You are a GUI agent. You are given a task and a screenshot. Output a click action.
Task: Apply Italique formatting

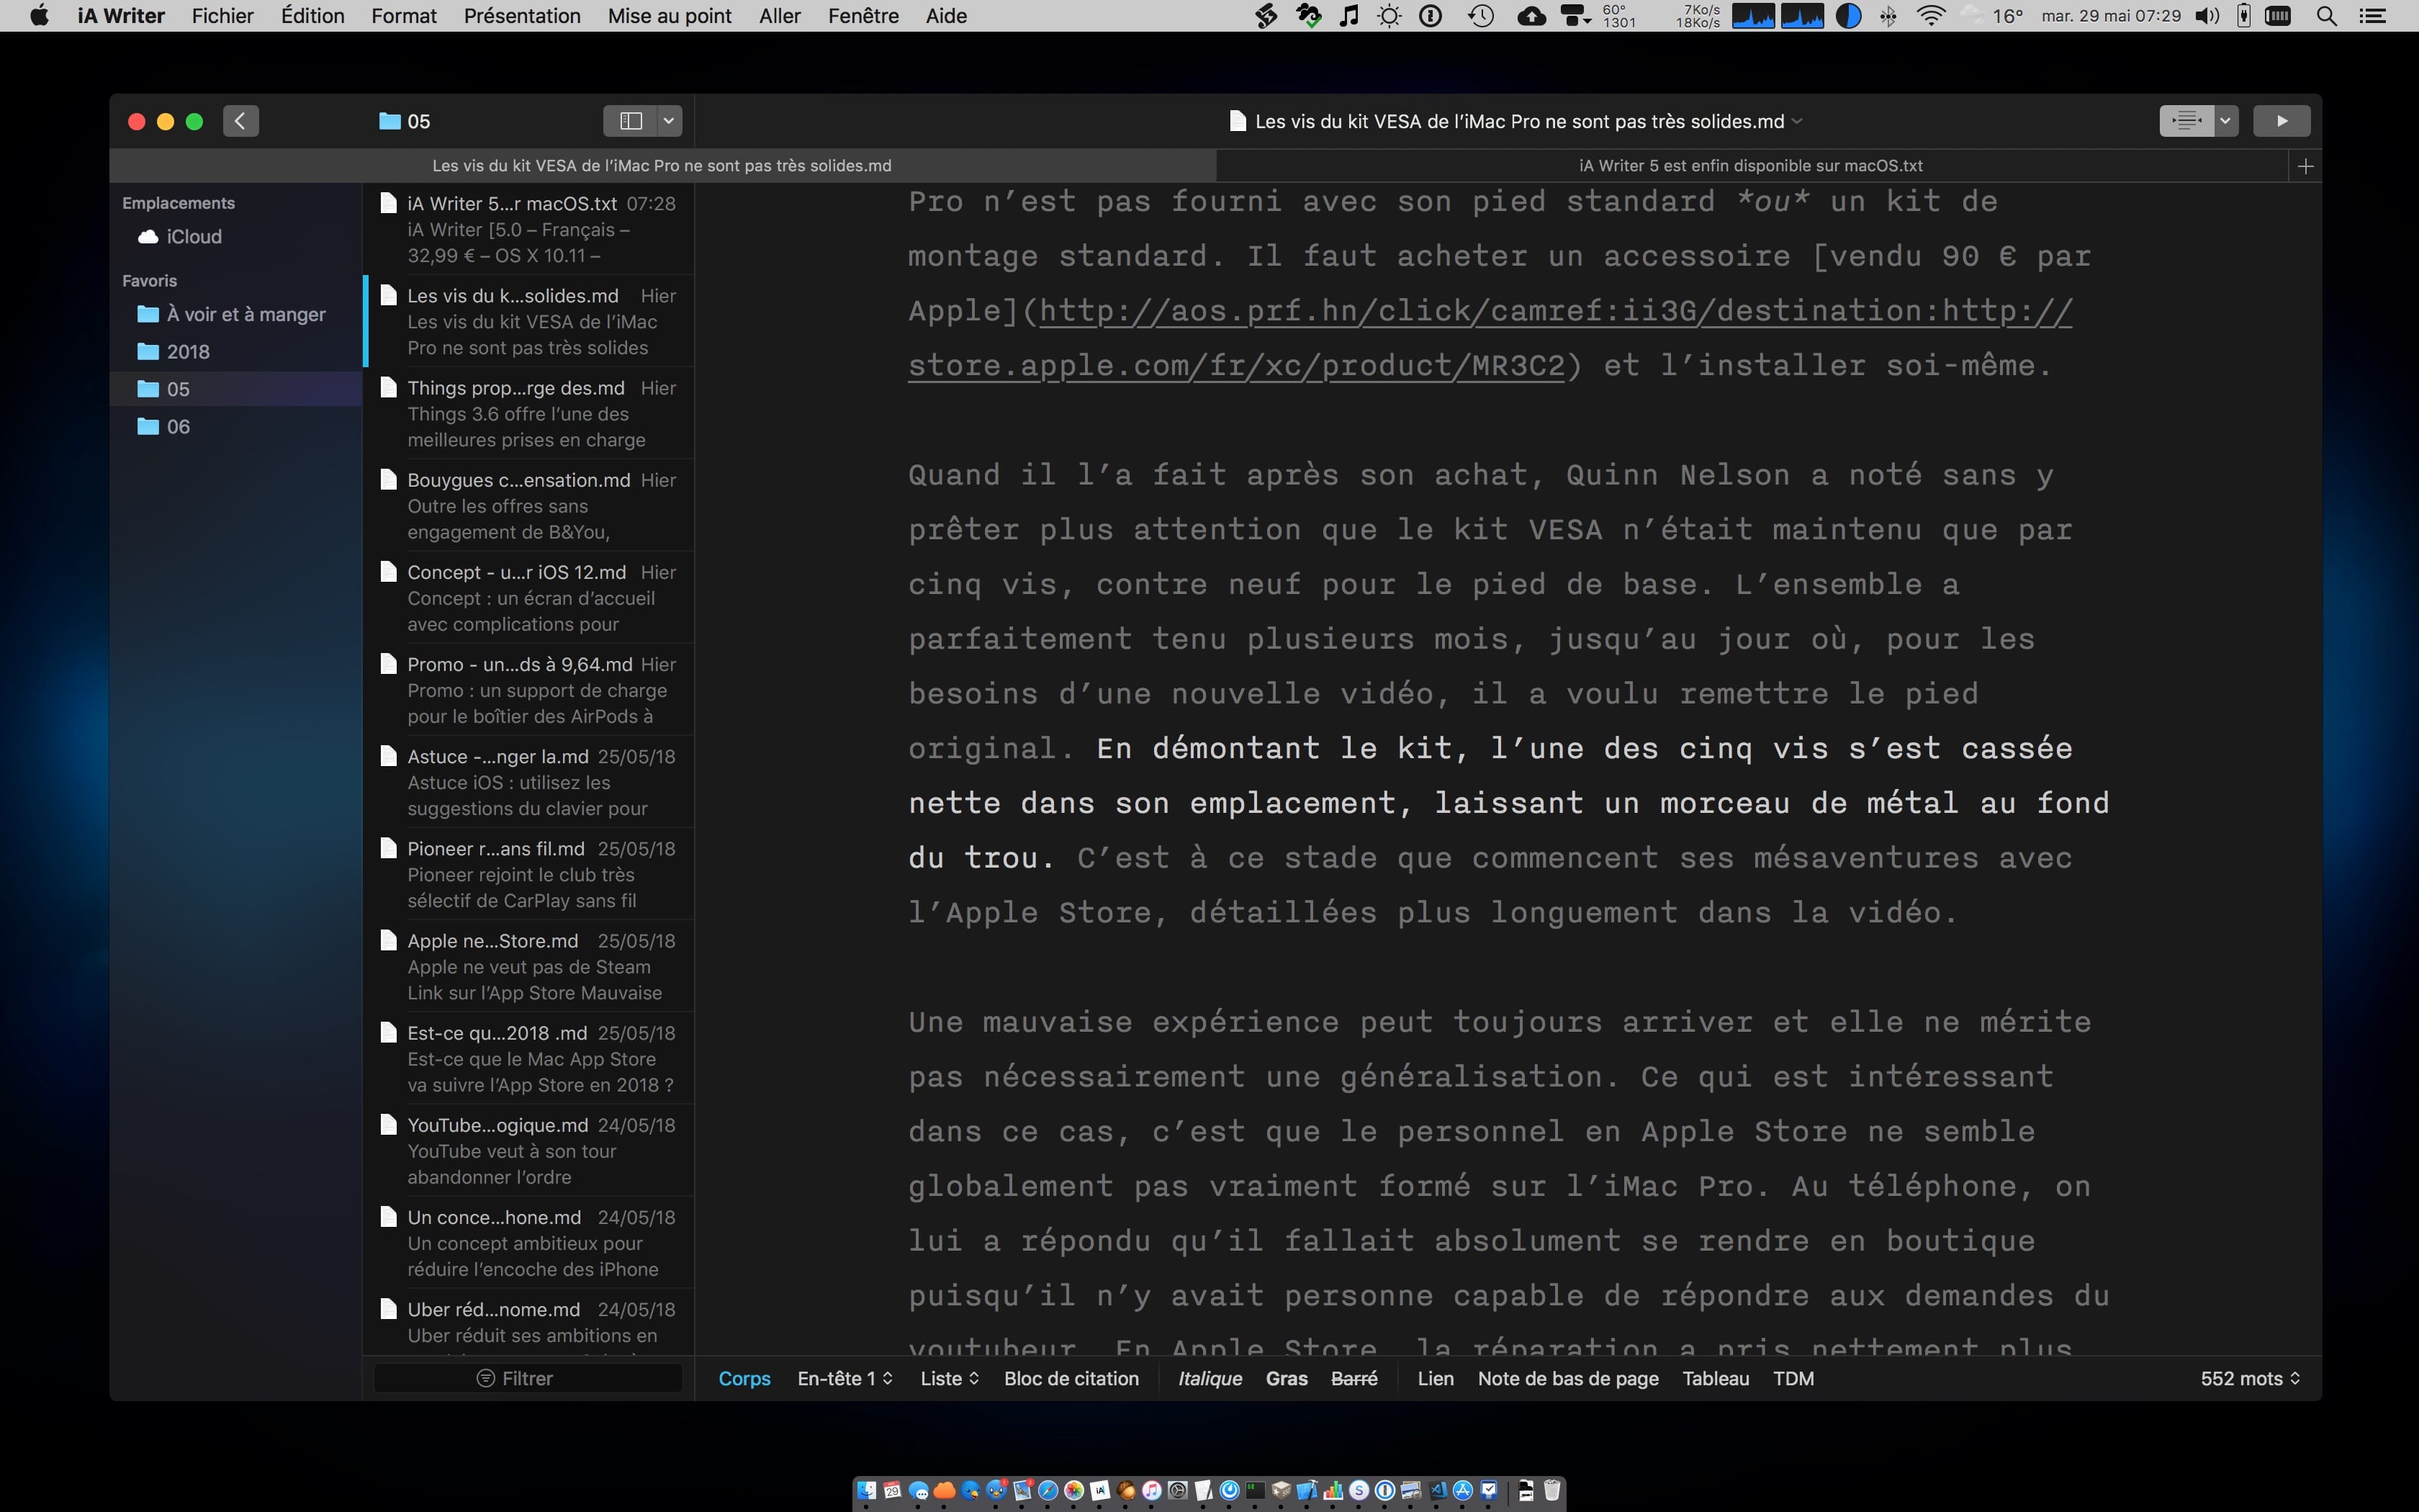coord(1209,1378)
